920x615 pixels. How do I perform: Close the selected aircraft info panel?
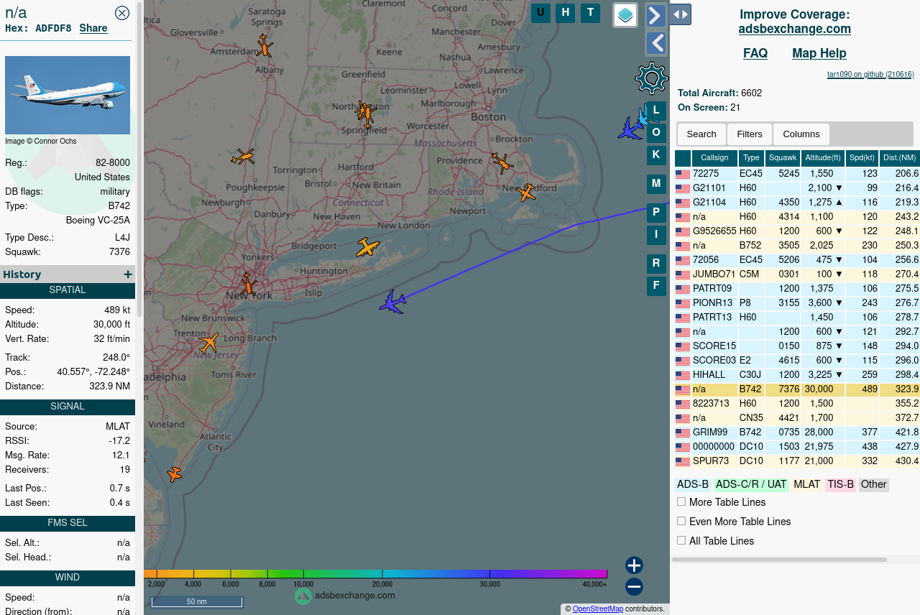pos(122,13)
